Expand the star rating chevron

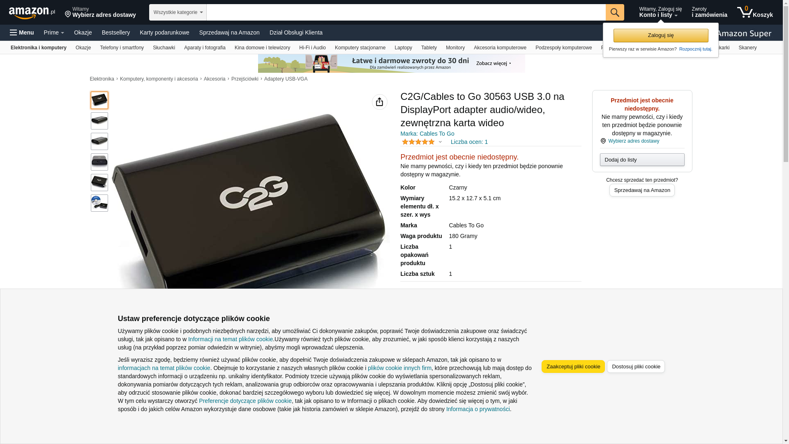tap(440, 142)
